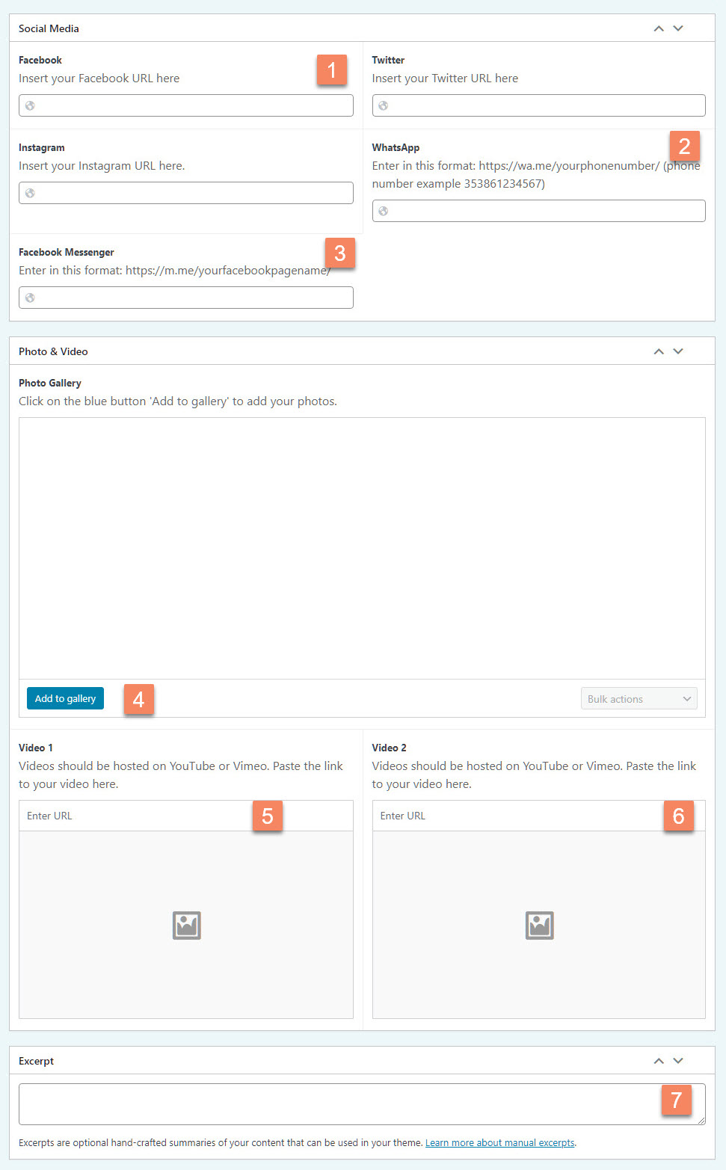Screen dimensions: 726x1170
Task: Click the empty Photo Gallery area
Action: pos(362,546)
